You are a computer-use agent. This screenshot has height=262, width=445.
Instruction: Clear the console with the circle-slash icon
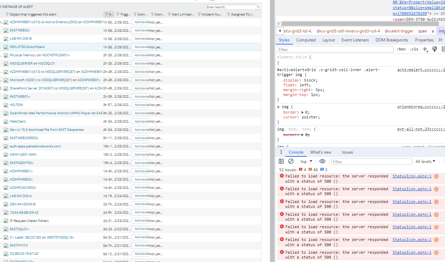(x=291, y=161)
